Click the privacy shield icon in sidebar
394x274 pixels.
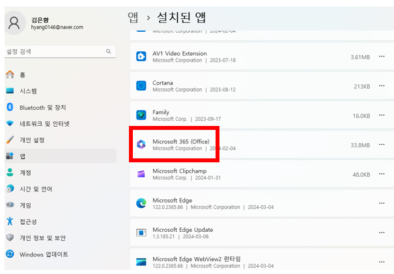[10, 238]
